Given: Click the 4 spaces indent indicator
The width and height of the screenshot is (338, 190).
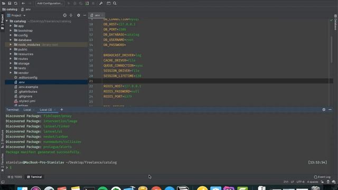Looking at the screenshot, I should point(313,182).
